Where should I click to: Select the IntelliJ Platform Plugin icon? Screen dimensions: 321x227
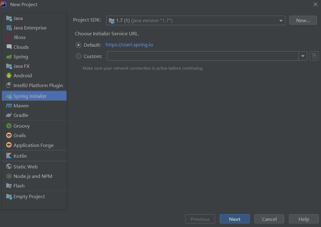[9, 85]
